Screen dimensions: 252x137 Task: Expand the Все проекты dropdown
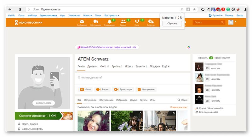[112, 15]
